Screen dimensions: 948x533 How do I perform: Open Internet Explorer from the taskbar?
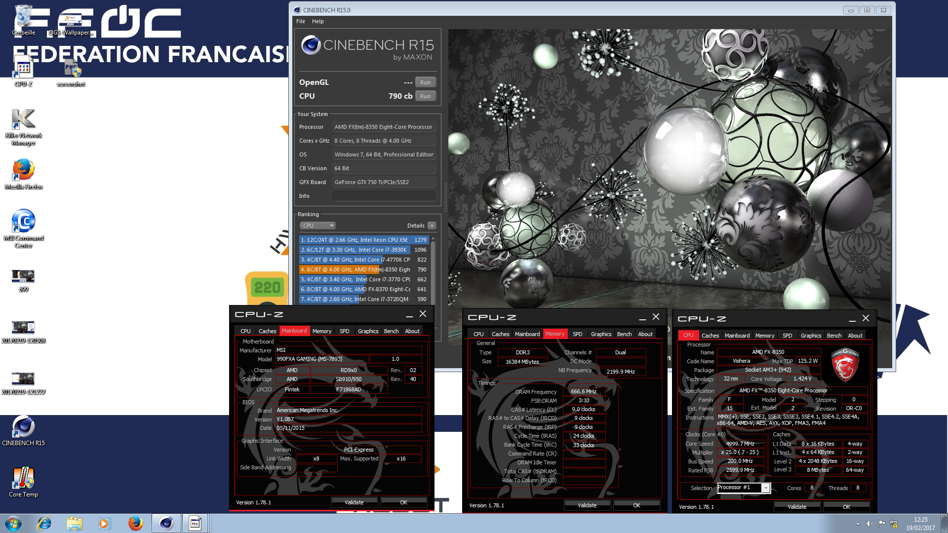(x=44, y=523)
